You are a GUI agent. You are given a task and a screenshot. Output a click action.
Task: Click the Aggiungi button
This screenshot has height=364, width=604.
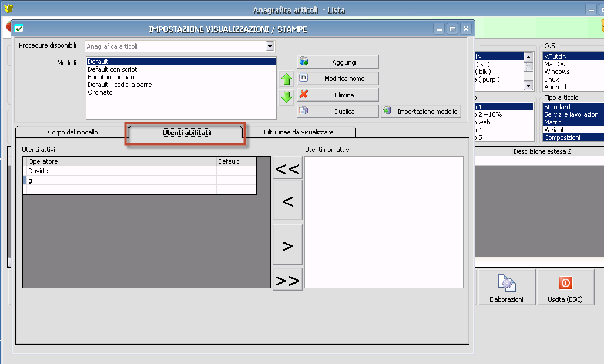(338, 62)
